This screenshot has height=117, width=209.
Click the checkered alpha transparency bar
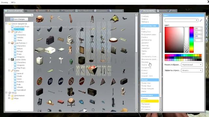point(186,40)
